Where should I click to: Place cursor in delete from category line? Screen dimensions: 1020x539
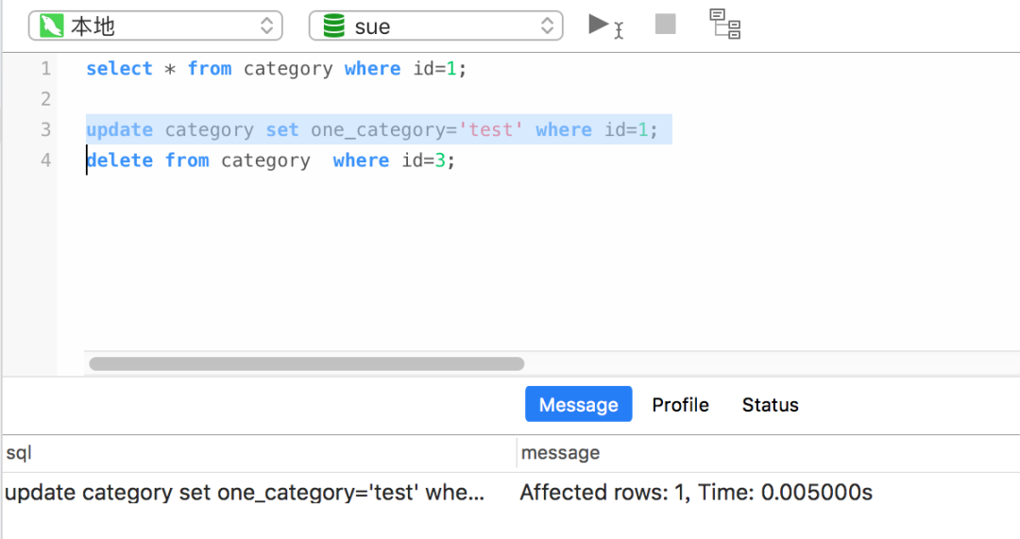point(270,160)
